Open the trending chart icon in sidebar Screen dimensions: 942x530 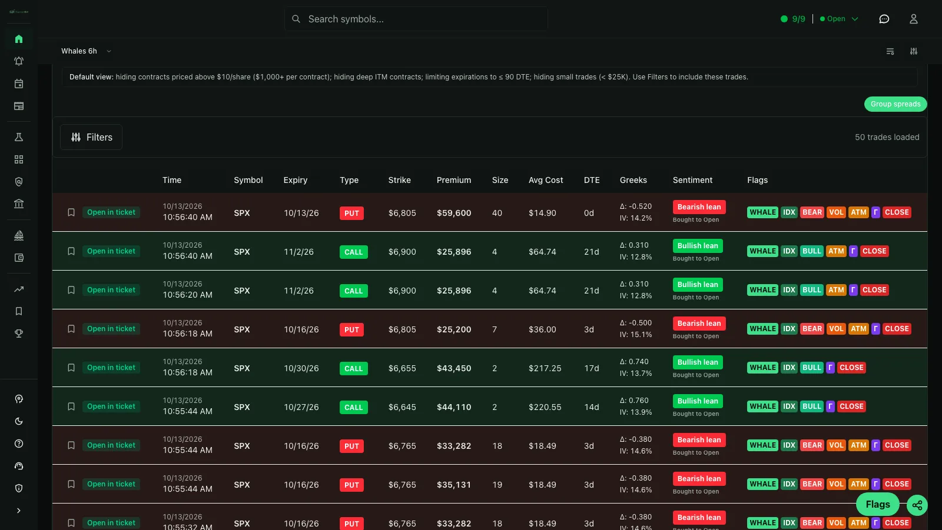tap(19, 289)
